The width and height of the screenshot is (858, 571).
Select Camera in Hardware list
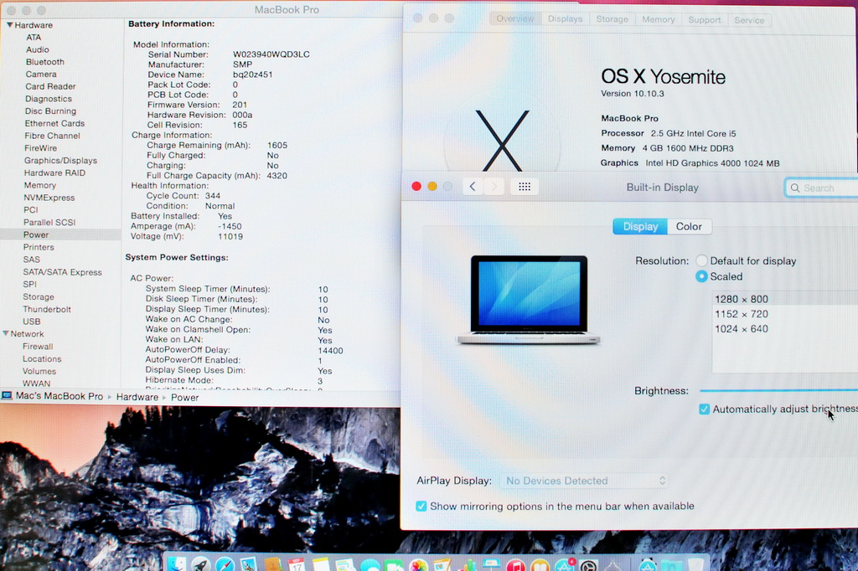click(x=40, y=74)
